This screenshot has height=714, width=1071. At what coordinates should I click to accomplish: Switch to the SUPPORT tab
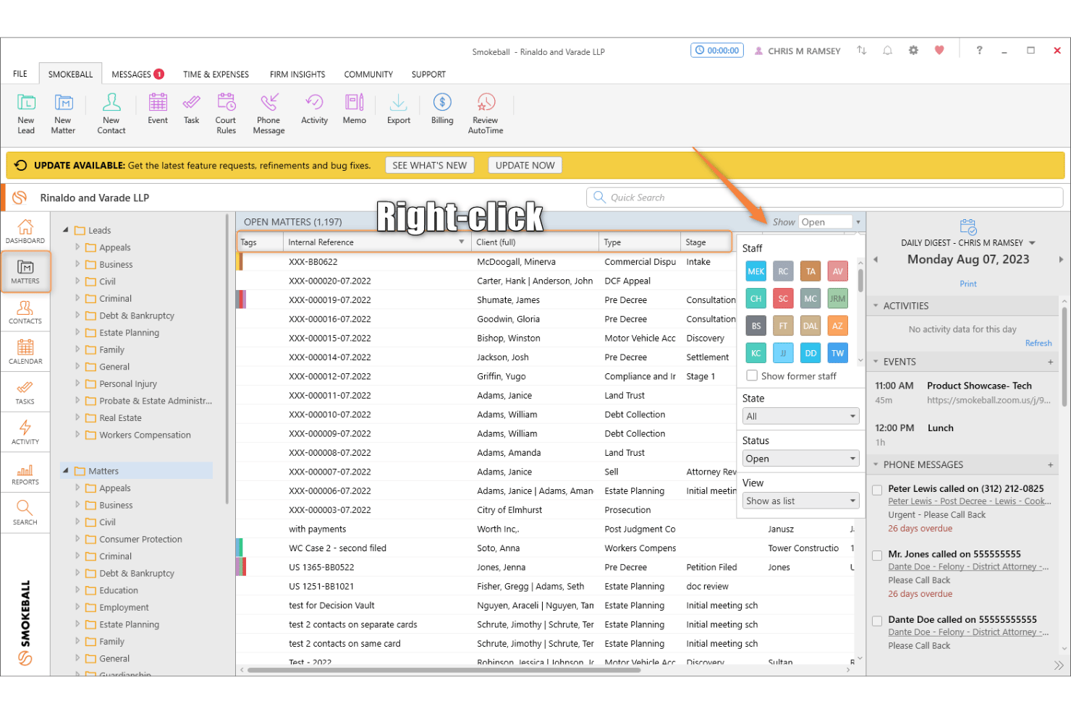point(428,74)
